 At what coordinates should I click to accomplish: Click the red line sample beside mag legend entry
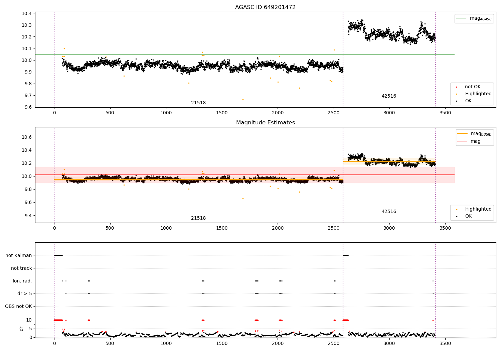[x=463, y=141]
